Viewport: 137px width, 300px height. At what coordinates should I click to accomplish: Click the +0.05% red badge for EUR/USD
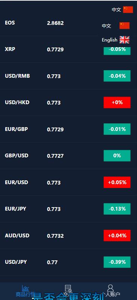click(x=117, y=182)
